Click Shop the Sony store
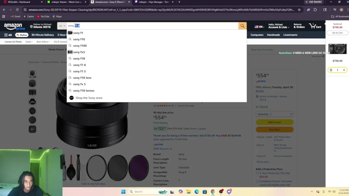Screen dimensions: 349x196 click(157, 98)
